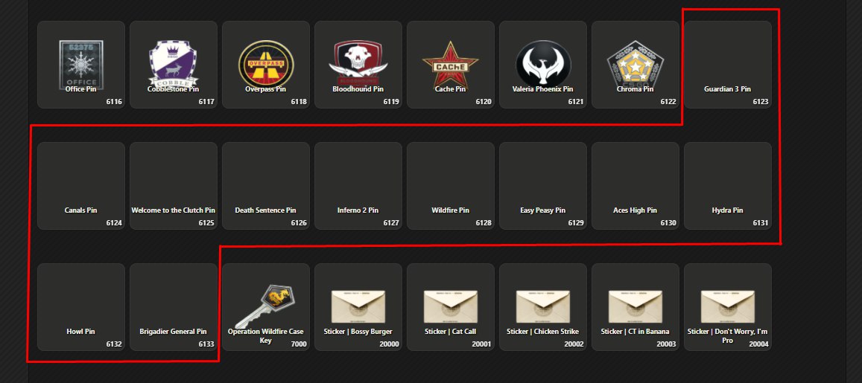Open the Sticker Cat Call envelope
Image resolution: width=862 pixels, height=383 pixels.
[450, 306]
